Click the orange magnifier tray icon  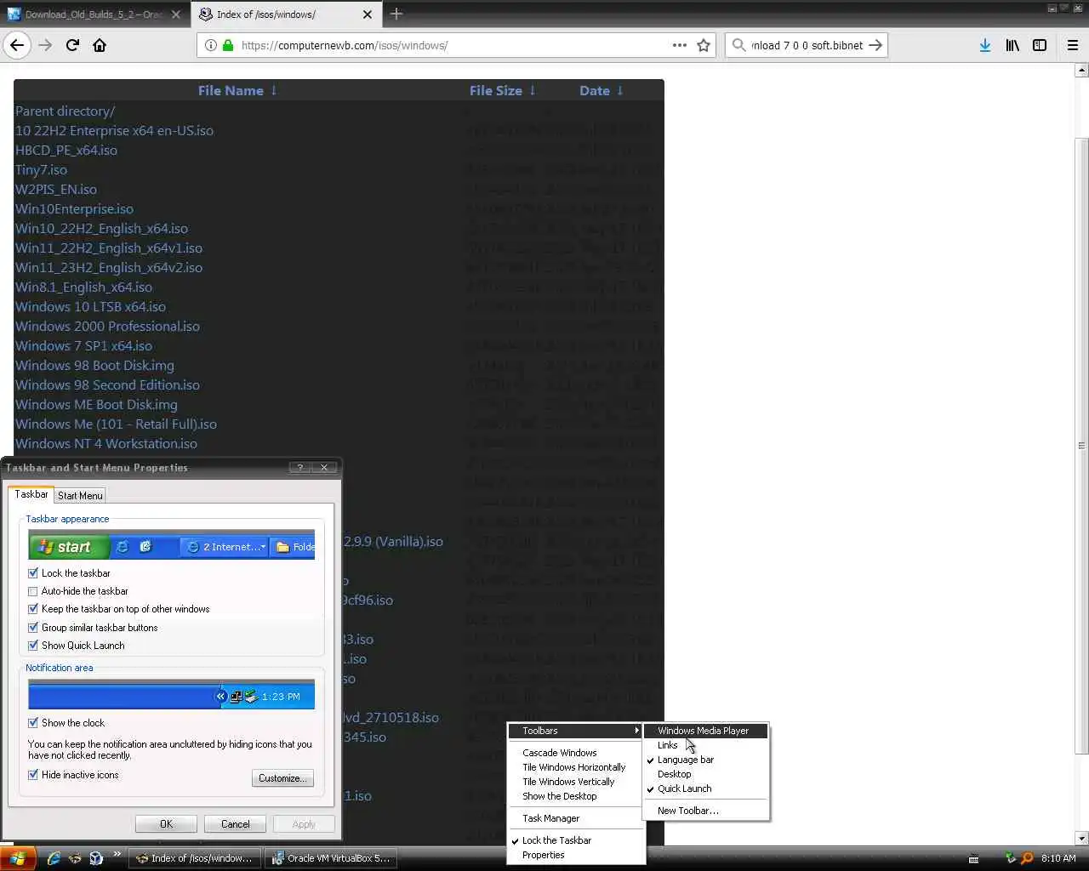[x=1027, y=858]
